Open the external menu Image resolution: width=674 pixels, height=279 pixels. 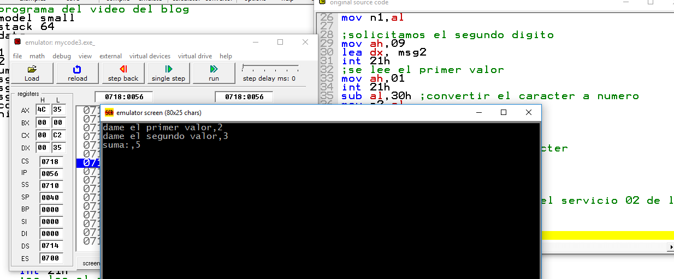[x=110, y=56]
